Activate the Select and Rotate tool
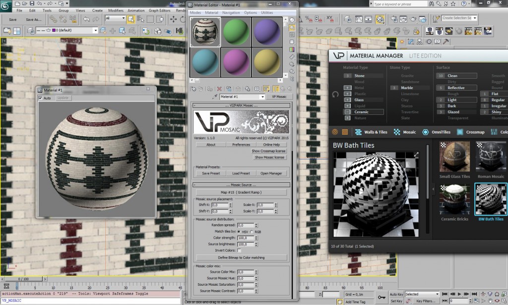The width and height of the screenshot is (508, 305). click(183, 20)
